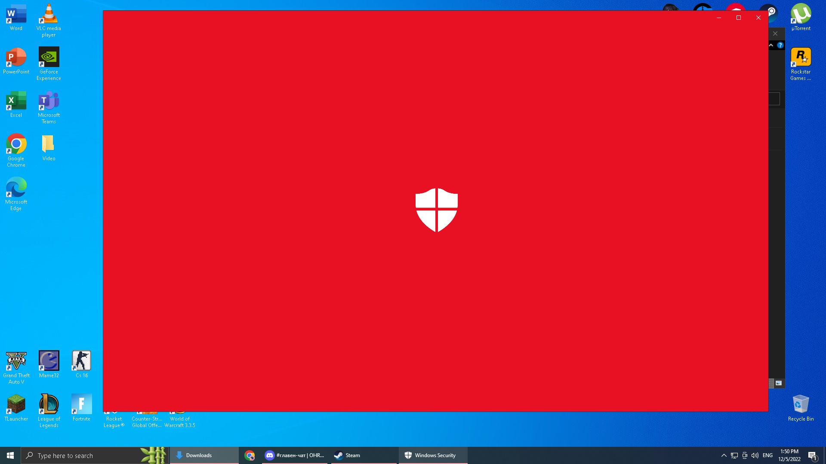
Task: Open the Windows Start menu
Action: (10, 455)
